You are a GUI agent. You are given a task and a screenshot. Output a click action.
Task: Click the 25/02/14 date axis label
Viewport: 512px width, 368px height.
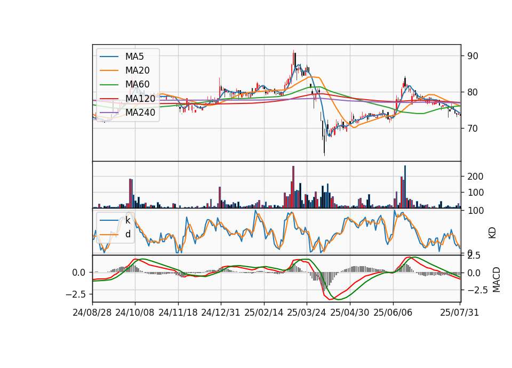point(264,313)
